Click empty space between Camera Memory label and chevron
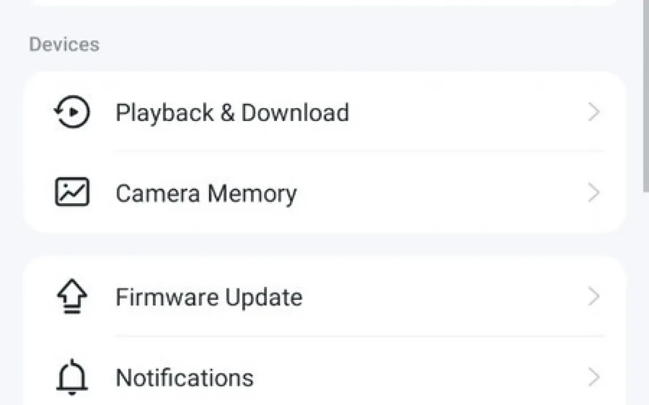 tap(442, 193)
